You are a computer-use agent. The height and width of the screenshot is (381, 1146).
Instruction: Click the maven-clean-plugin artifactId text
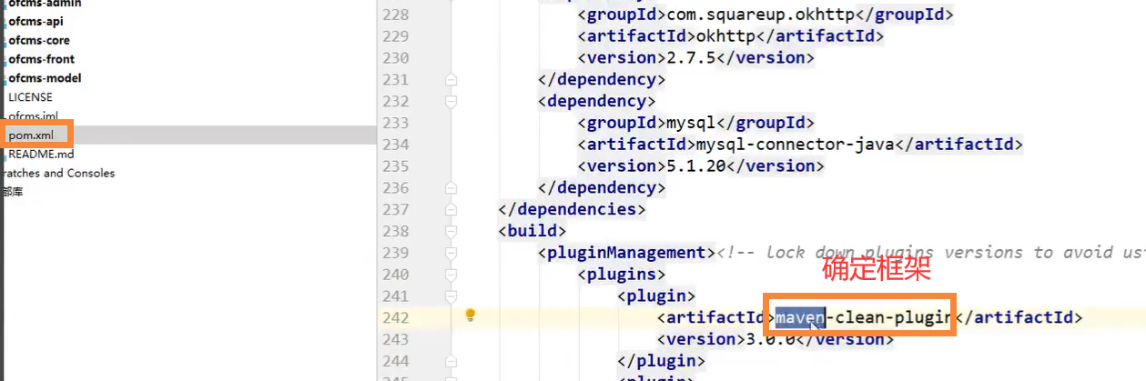[863, 317]
